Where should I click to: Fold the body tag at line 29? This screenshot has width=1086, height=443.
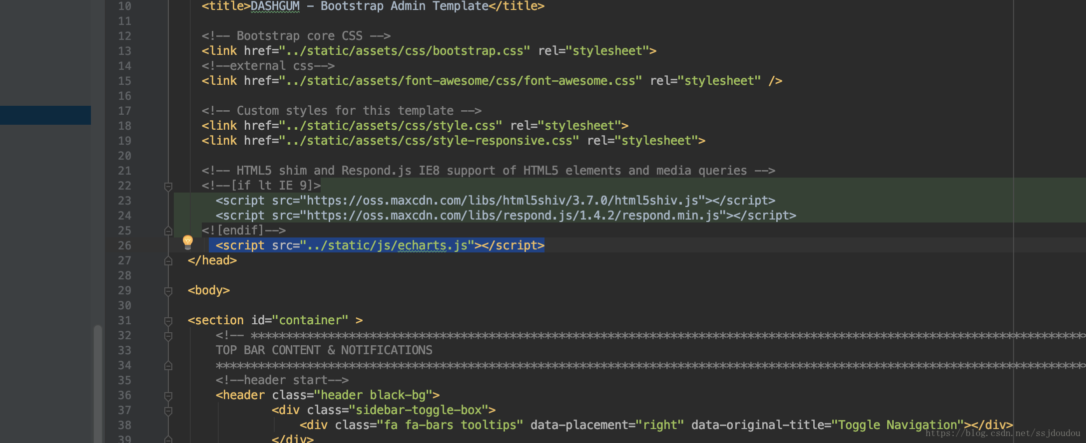168,291
